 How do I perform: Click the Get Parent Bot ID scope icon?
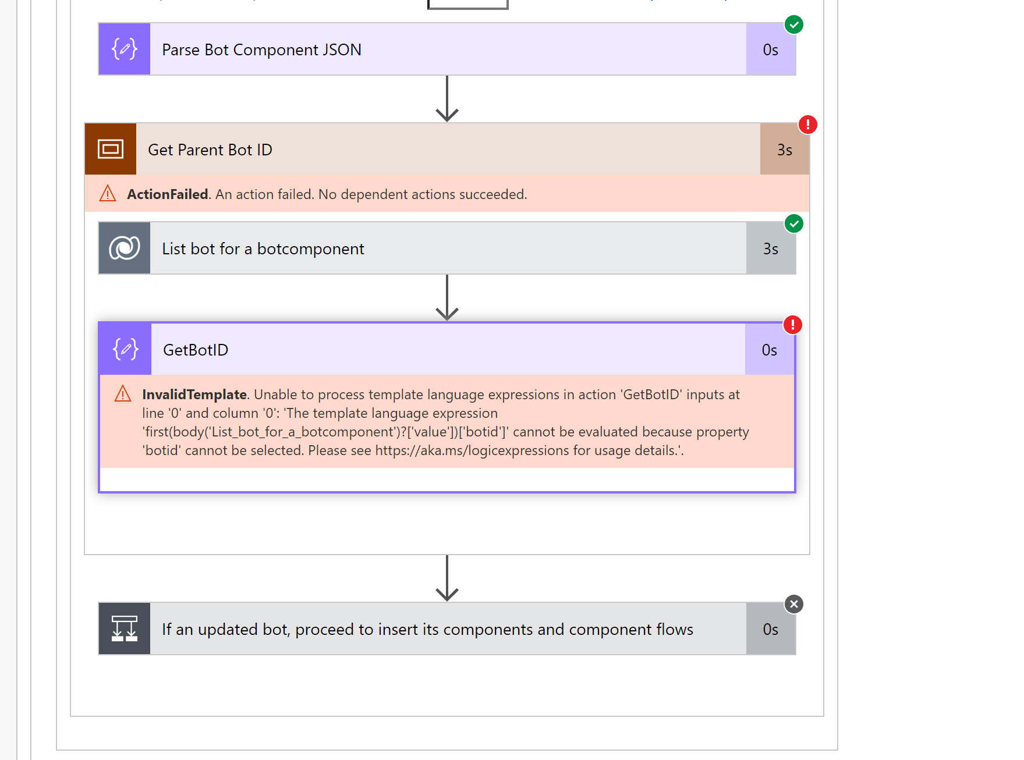click(110, 149)
